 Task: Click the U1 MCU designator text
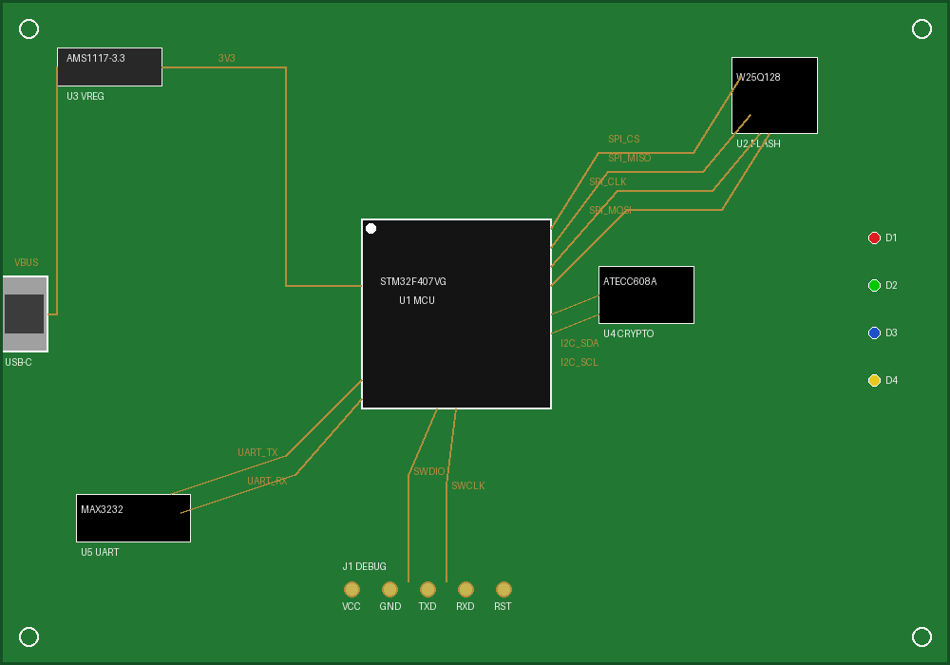417,300
